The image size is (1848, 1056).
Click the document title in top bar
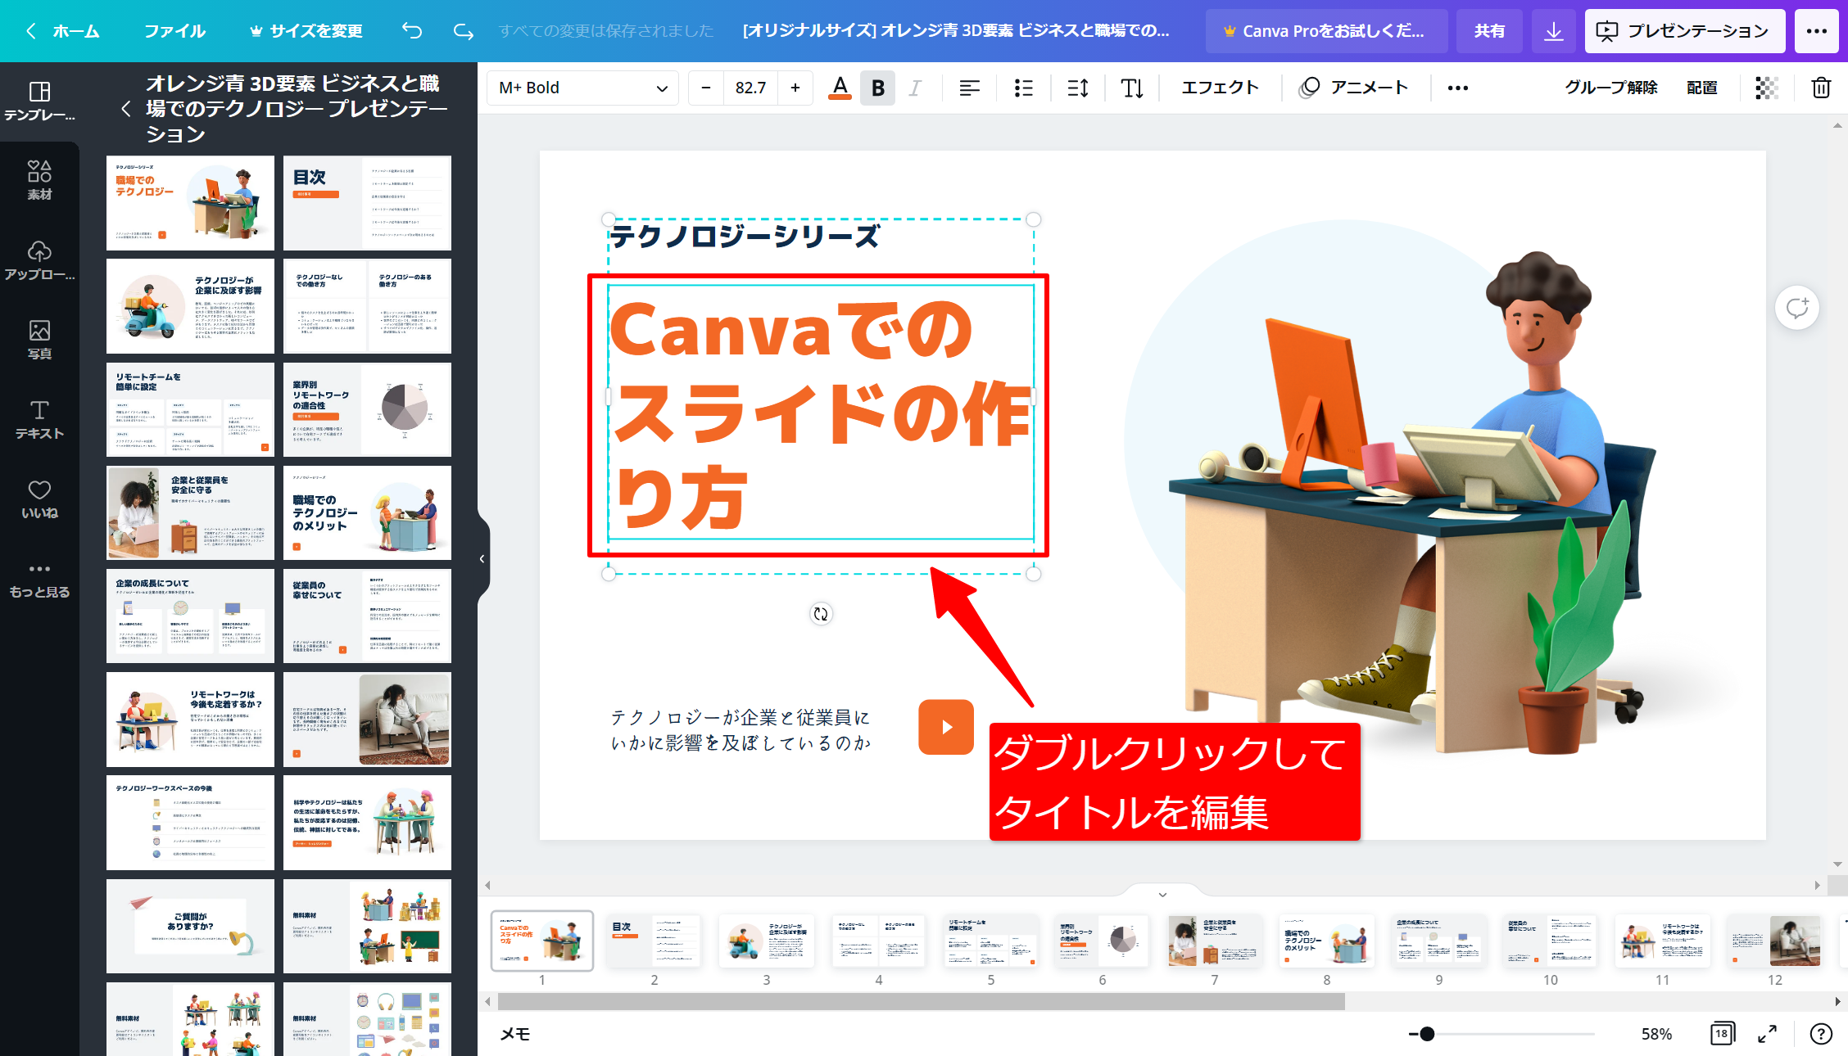coord(956,31)
